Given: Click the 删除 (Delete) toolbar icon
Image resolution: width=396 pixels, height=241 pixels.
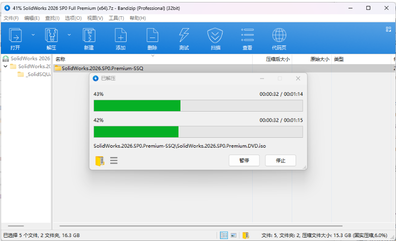Looking at the screenshot, I should point(152,35).
